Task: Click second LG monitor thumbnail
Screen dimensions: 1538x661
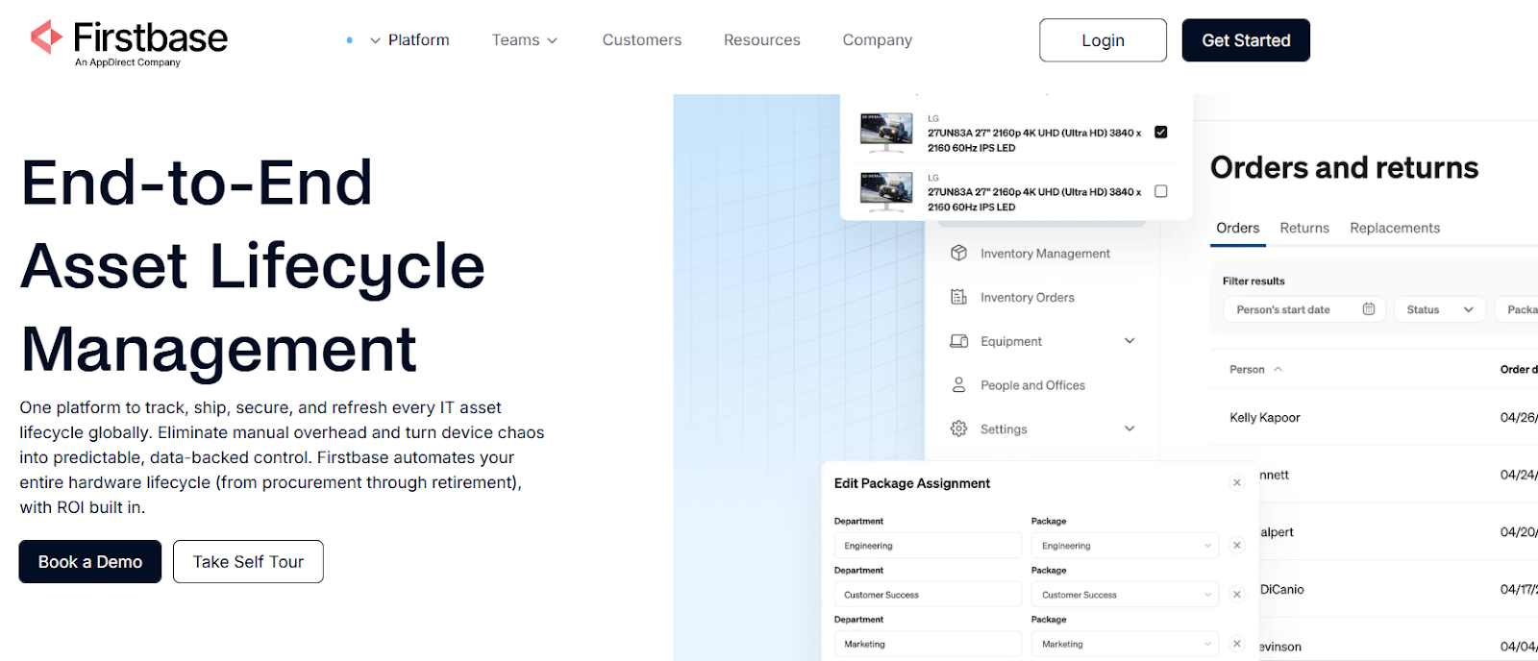Action: tap(886, 192)
